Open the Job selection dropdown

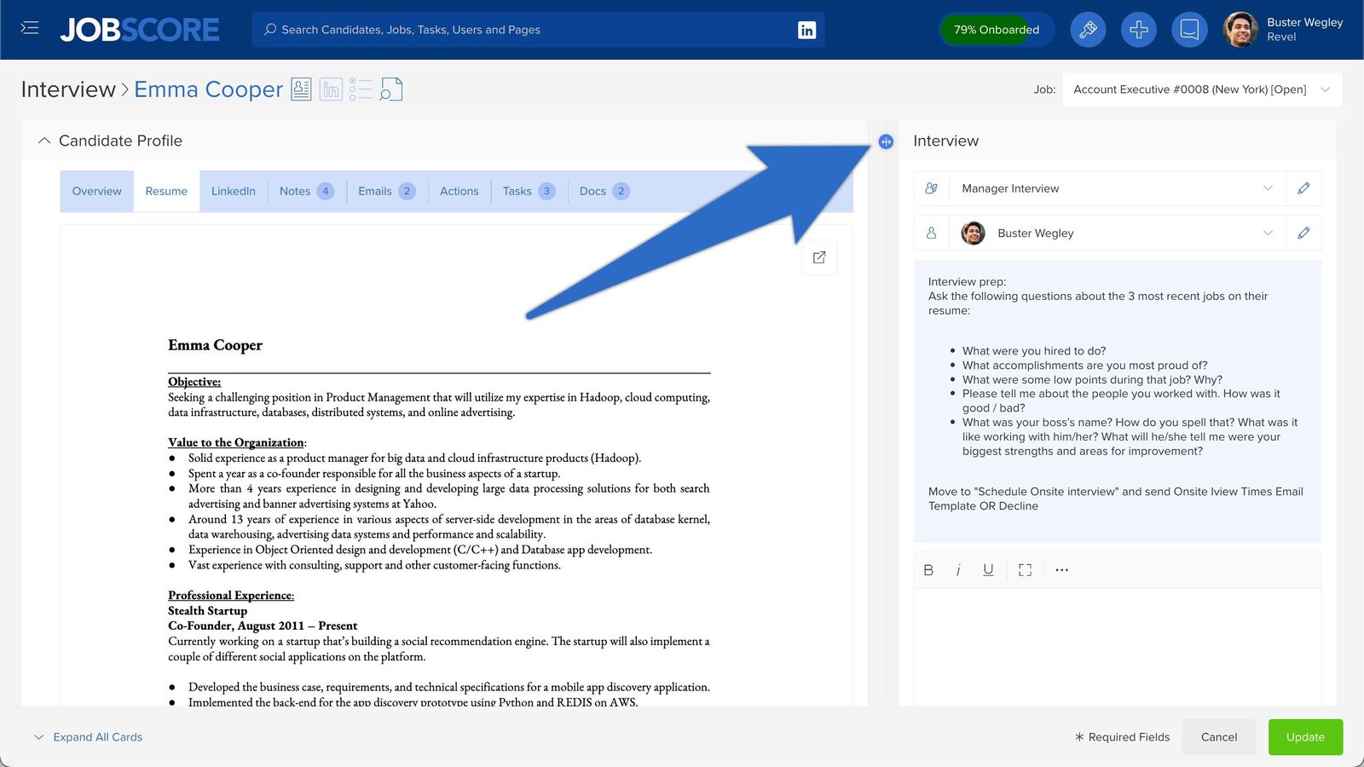1201,89
